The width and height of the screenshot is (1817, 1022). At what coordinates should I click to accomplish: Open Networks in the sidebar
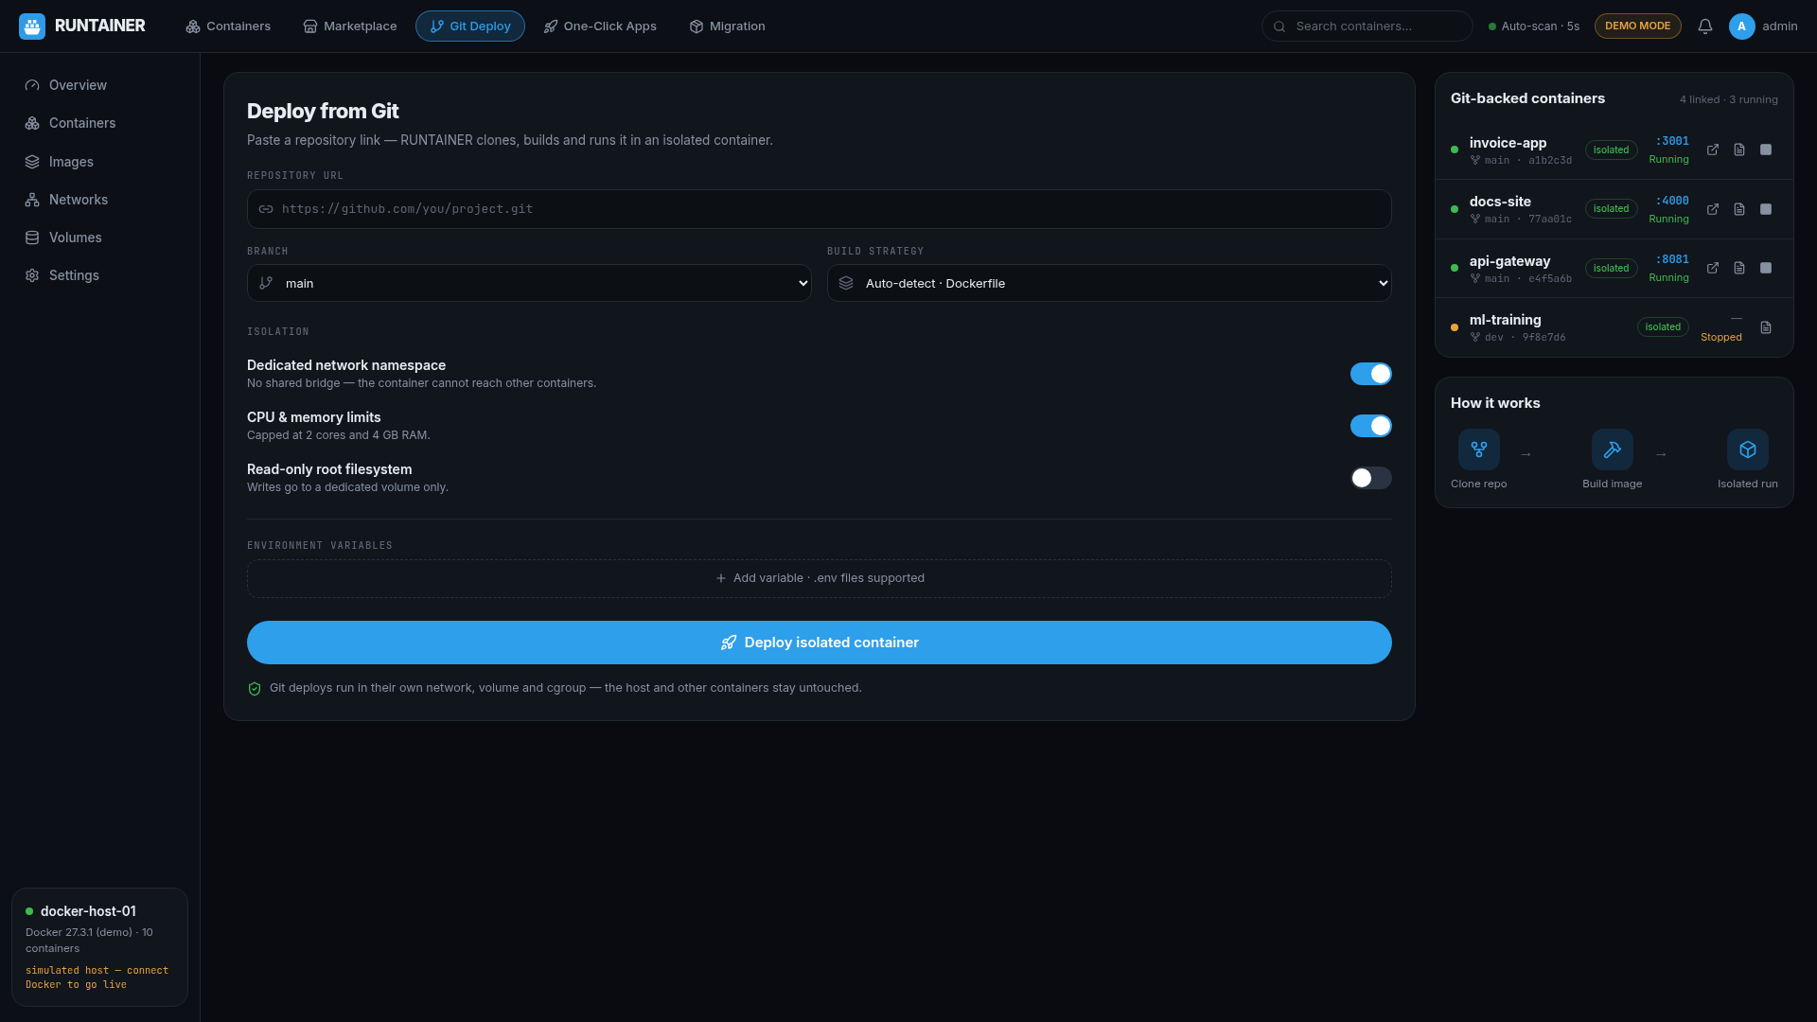[100, 200]
